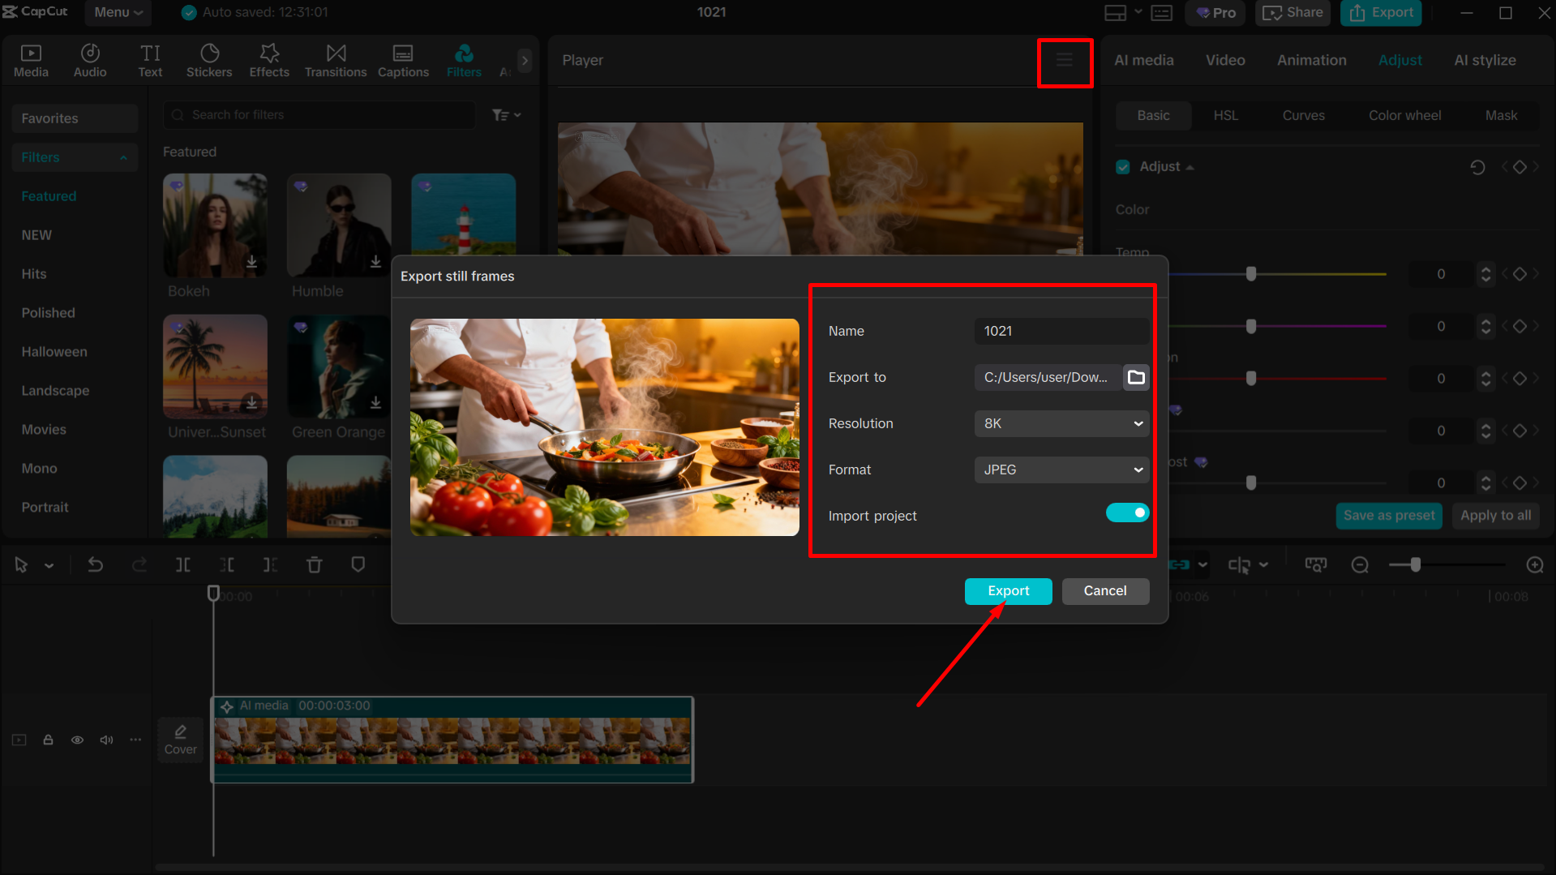
Task: Open the Resolution dropdown set to 8K
Action: [1061, 423]
